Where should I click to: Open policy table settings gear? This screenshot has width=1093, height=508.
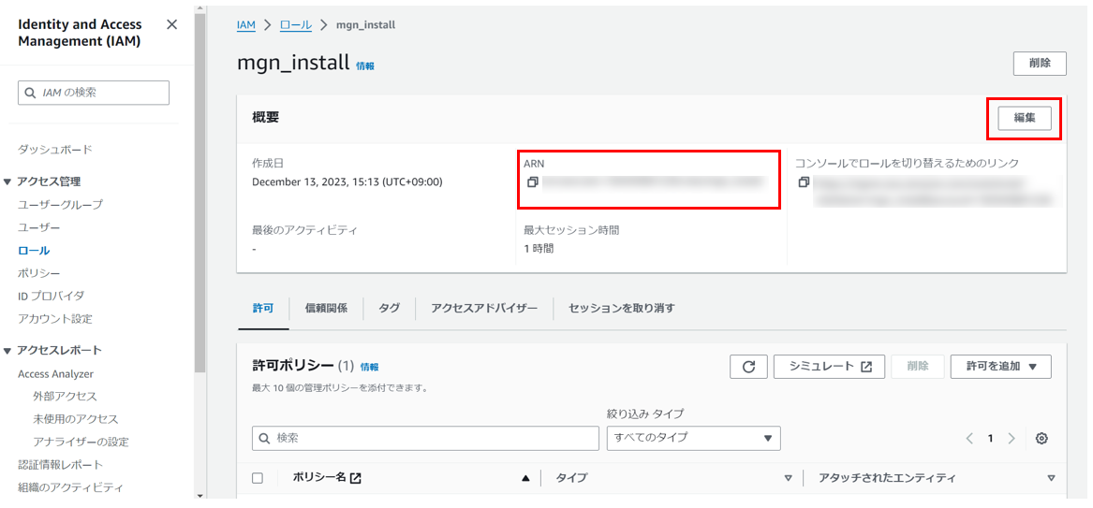click(1041, 439)
